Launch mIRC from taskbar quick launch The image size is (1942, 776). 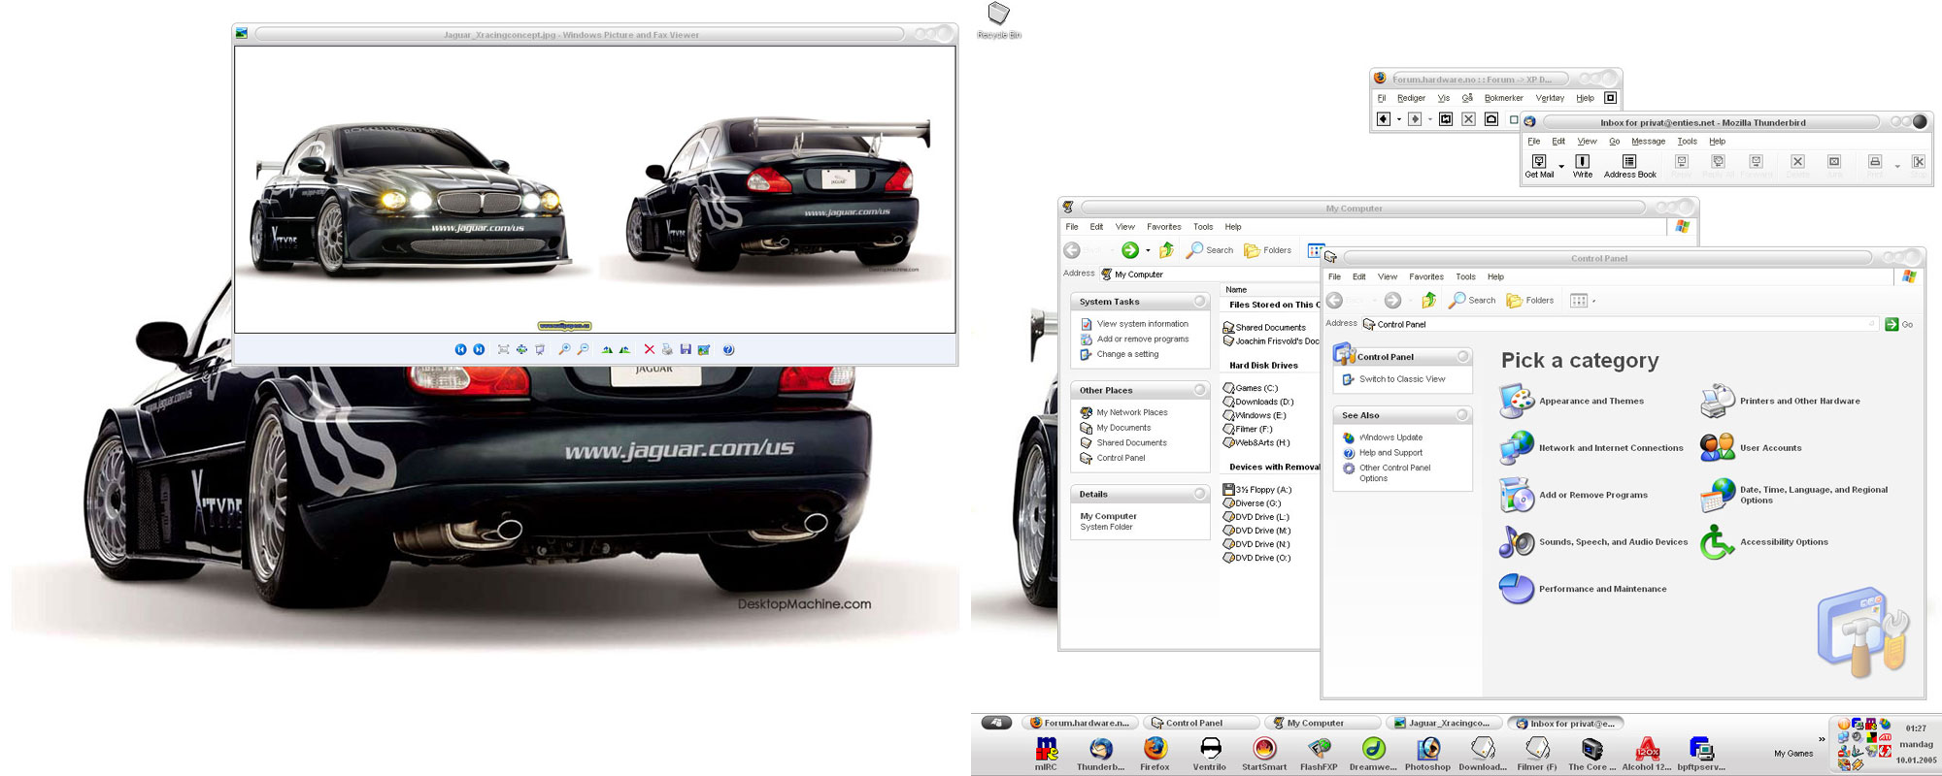coord(1046,754)
